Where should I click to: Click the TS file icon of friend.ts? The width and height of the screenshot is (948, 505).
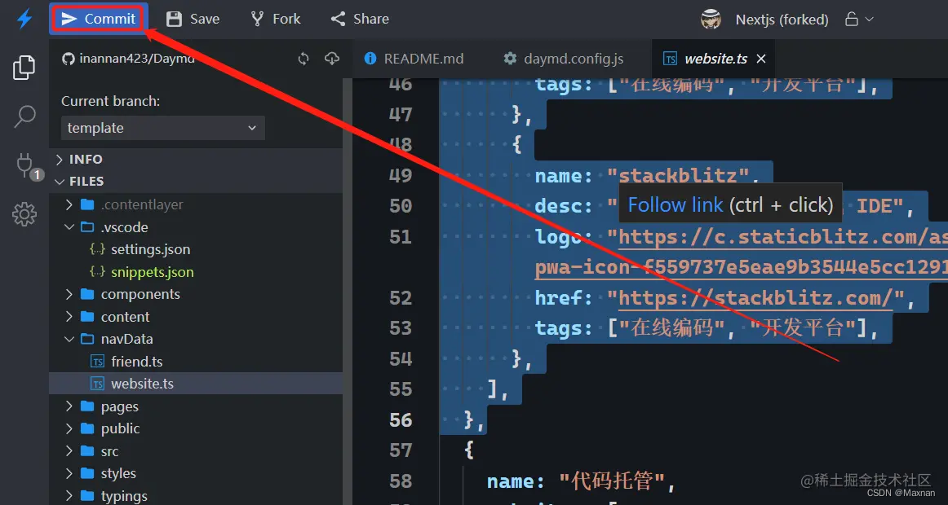[97, 362]
